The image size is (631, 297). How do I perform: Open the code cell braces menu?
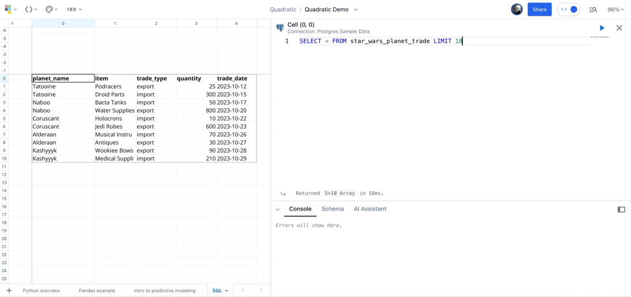point(31,9)
